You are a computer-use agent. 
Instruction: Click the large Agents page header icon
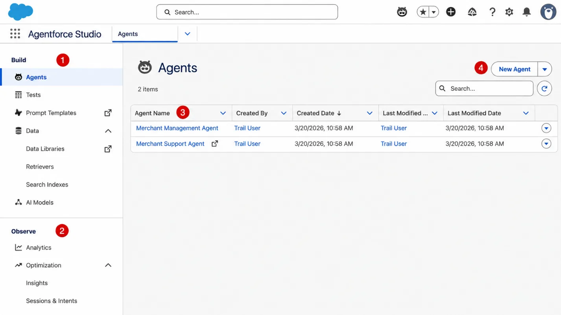(x=145, y=68)
